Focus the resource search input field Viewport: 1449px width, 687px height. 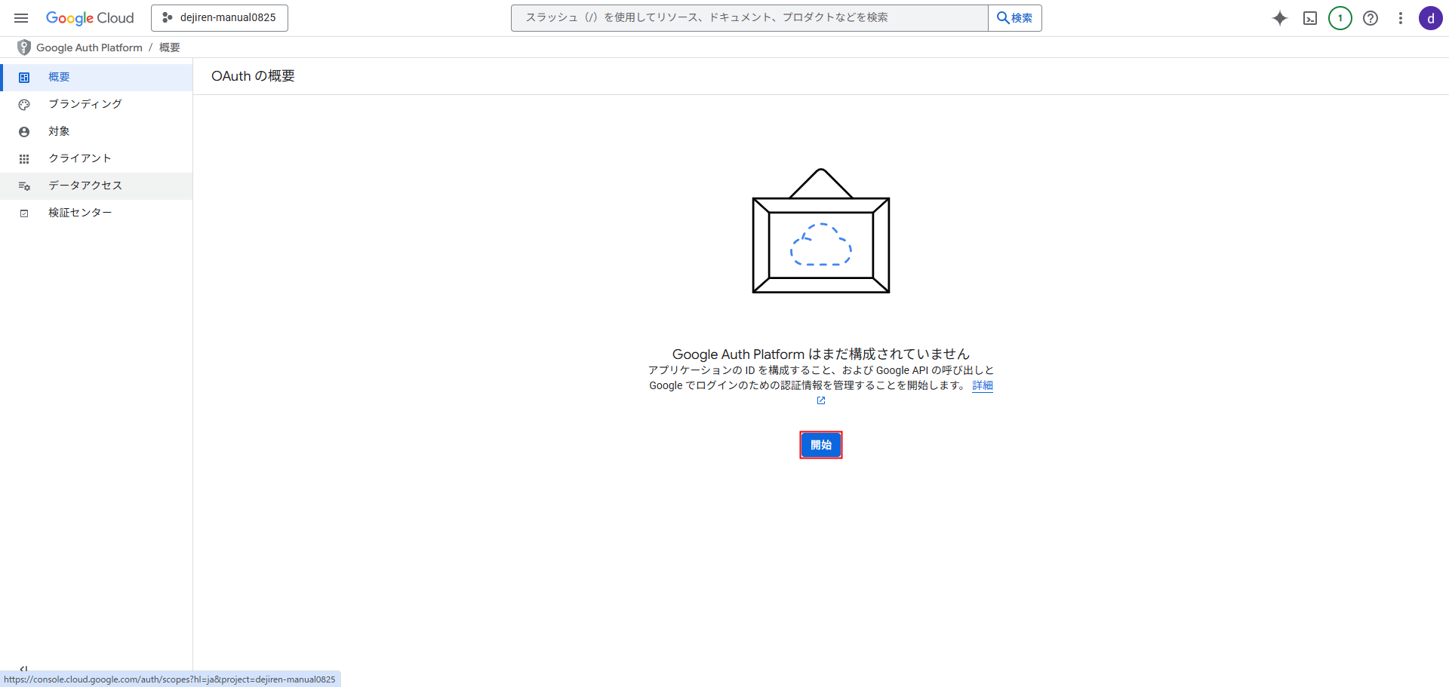point(749,18)
